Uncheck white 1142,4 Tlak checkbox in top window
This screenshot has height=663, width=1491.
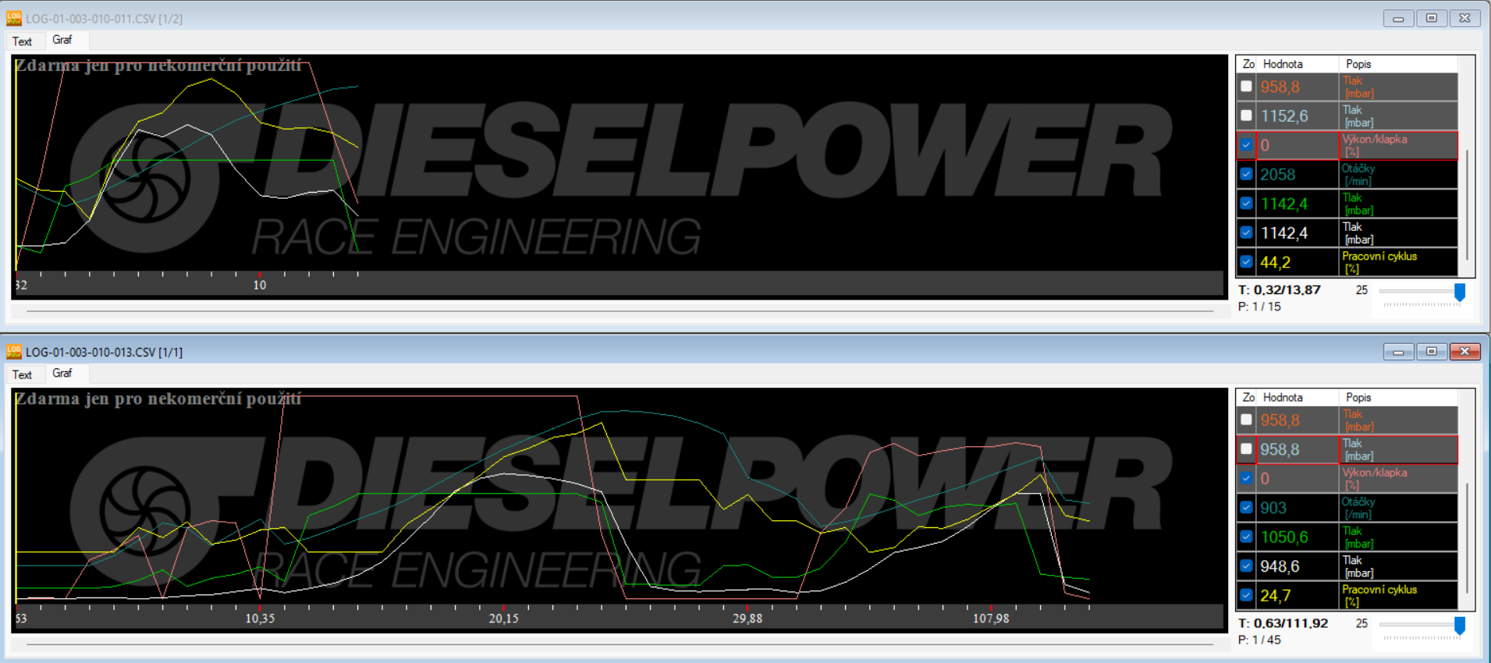1246,232
